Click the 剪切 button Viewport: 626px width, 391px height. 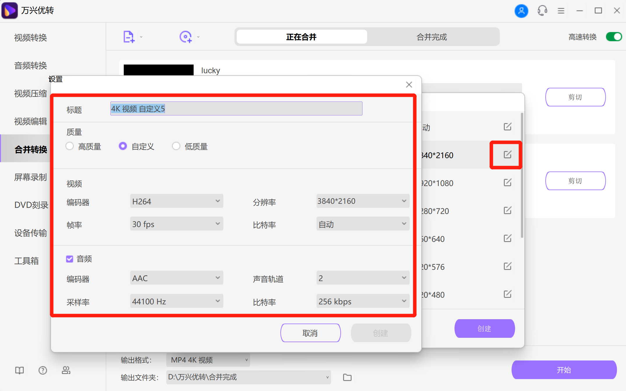tap(575, 97)
